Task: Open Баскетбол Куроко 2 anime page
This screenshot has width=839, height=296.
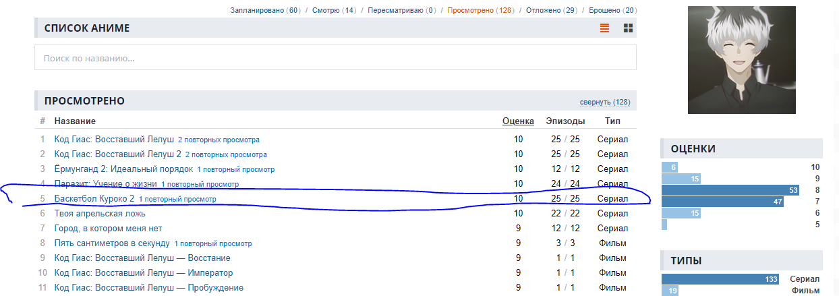Action: click(94, 199)
